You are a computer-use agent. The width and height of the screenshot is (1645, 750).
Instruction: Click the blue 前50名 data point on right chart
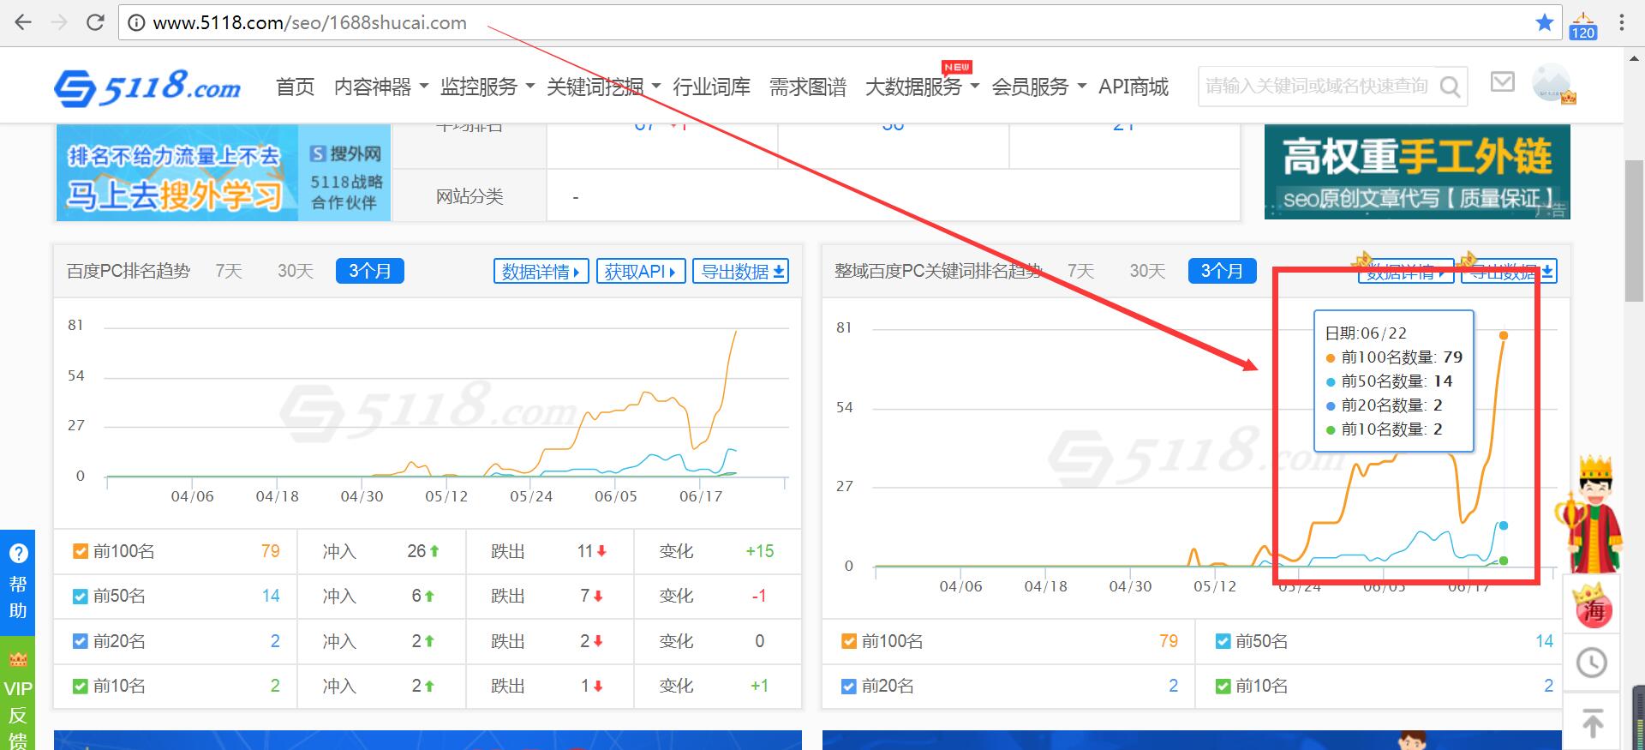pos(1504,525)
